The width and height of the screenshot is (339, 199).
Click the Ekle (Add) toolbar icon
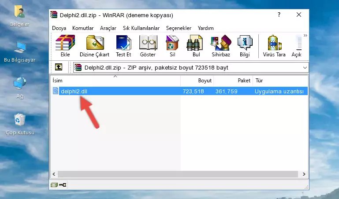pyautogui.click(x=65, y=43)
